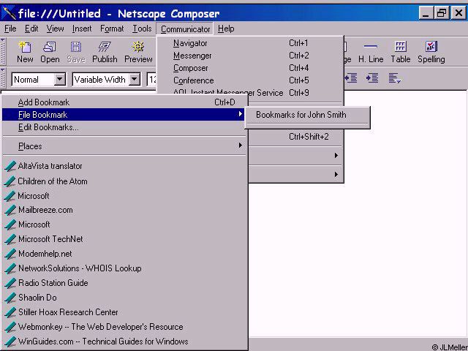The height and width of the screenshot is (351, 468).
Task: Click bookmark icon beside Shaolin Do
Action: (10, 298)
